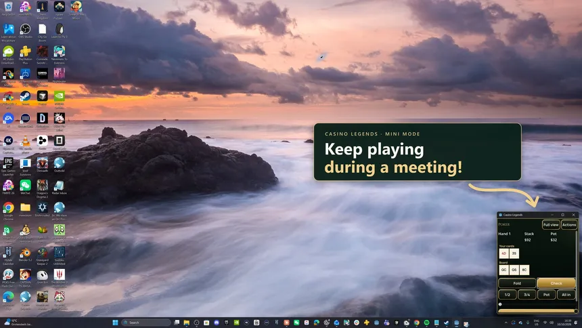
Task: Open Sudoku Unlimited desktop icon
Action: click(59, 255)
